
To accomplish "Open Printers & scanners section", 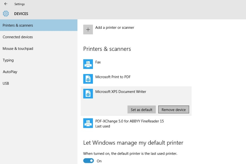I will [x=18, y=25].
